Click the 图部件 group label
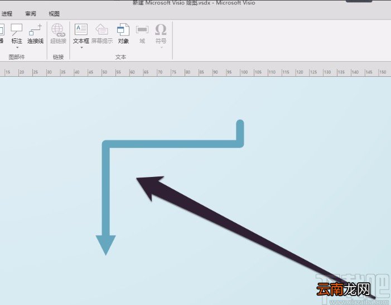 coord(17,57)
